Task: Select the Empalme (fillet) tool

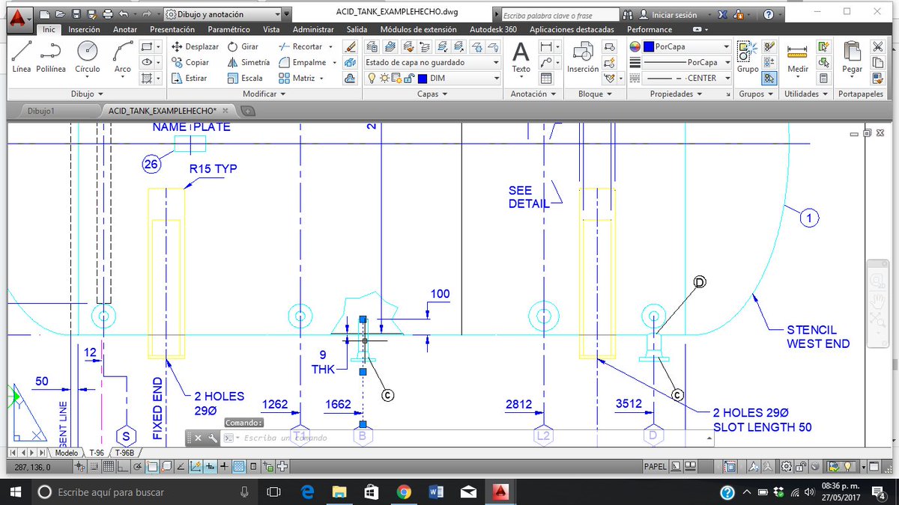Action: pos(302,62)
